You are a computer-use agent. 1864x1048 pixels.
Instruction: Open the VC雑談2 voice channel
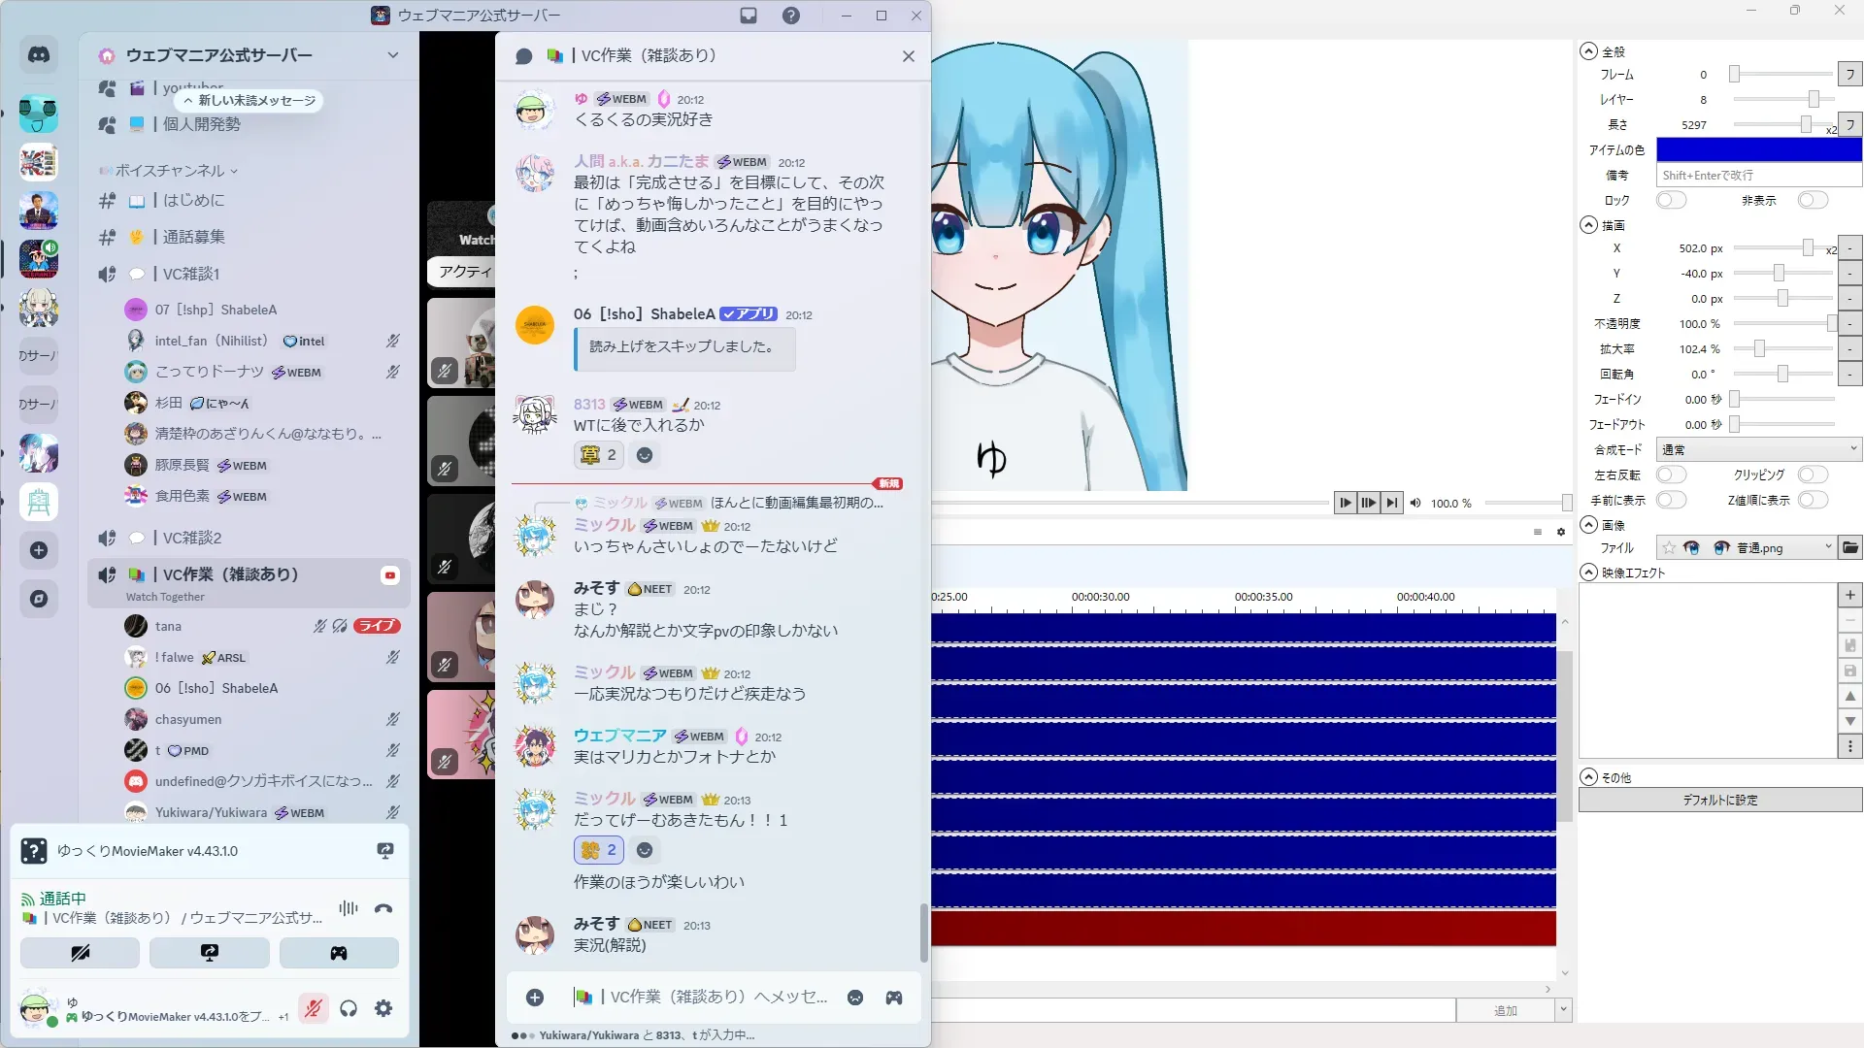[192, 538]
